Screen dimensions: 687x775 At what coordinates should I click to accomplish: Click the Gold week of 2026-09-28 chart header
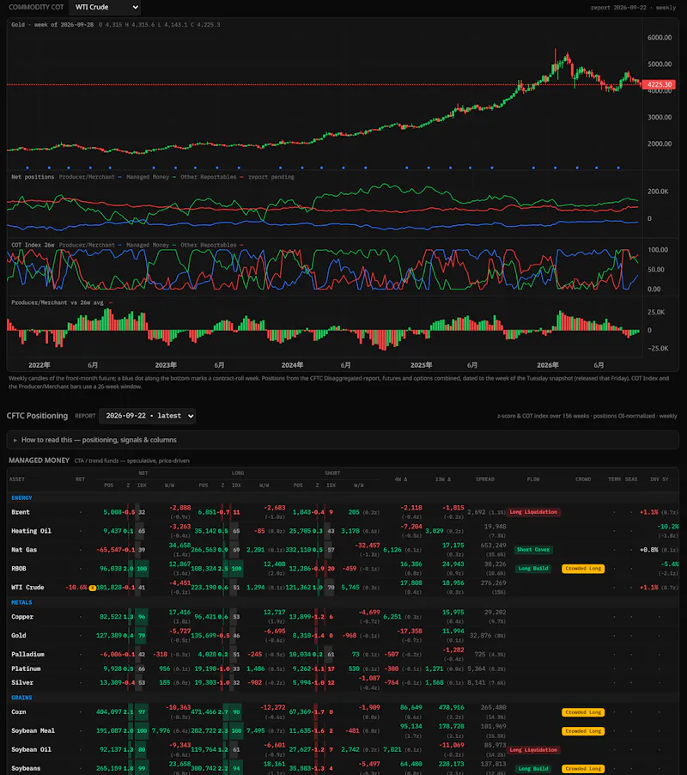click(52, 25)
